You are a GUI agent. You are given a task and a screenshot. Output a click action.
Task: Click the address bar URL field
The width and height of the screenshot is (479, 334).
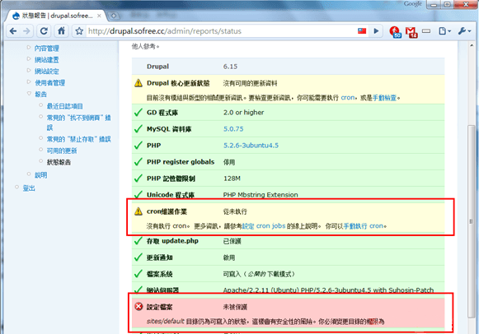(x=220, y=31)
